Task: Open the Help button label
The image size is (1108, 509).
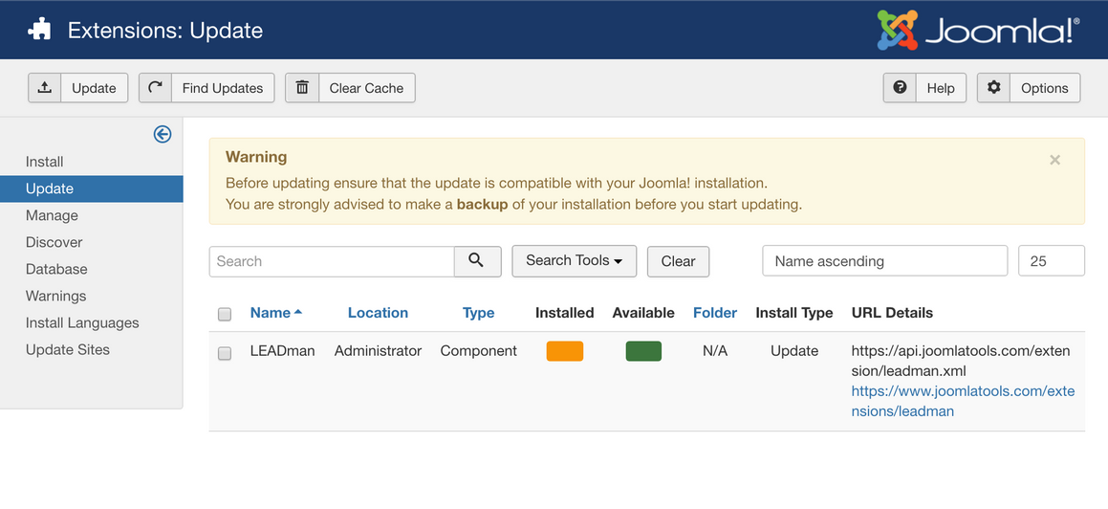Action: 941,88
